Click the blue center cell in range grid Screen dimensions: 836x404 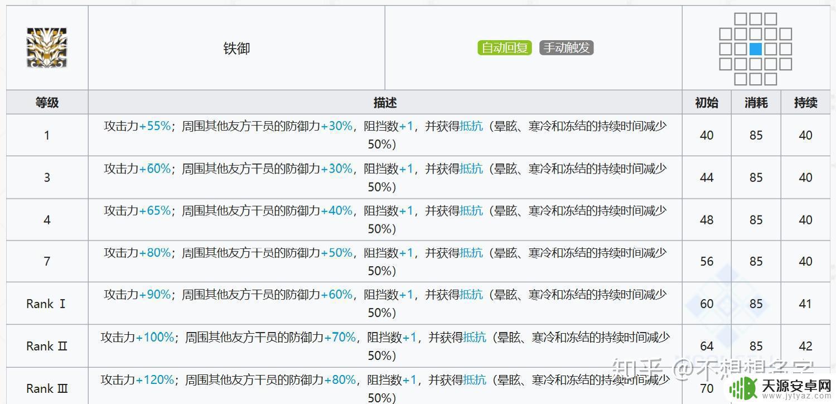pos(756,49)
